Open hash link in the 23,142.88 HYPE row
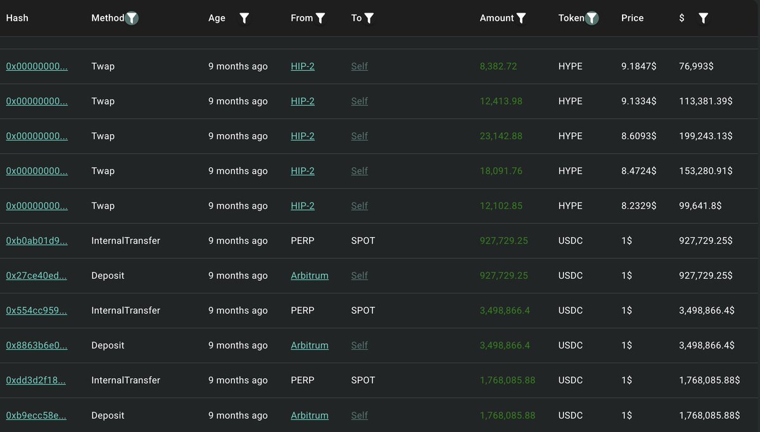Screen dimensions: 760x432 click(37, 136)
